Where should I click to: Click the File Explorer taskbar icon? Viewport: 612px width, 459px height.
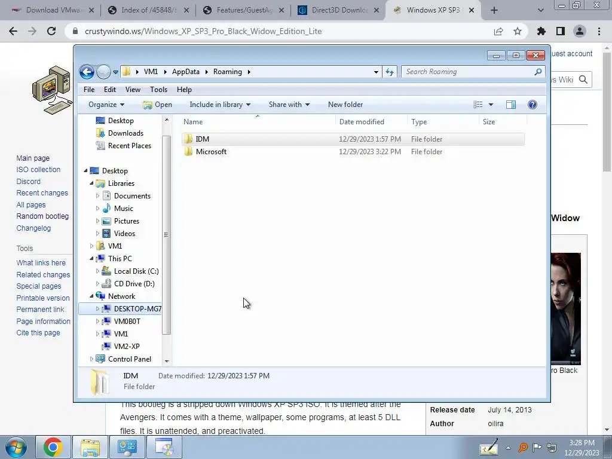coord(90,447)
